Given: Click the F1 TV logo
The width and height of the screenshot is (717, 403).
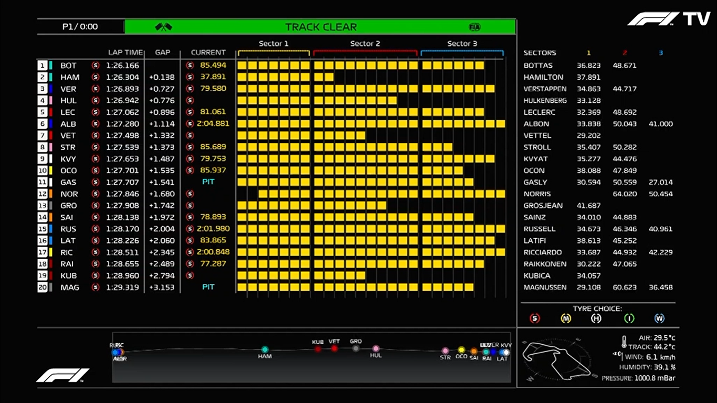Looking at the screenshot, I should (x=668, y=19).
